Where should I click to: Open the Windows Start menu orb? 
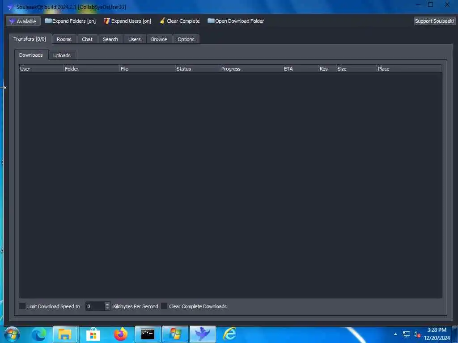click(12, 334)
